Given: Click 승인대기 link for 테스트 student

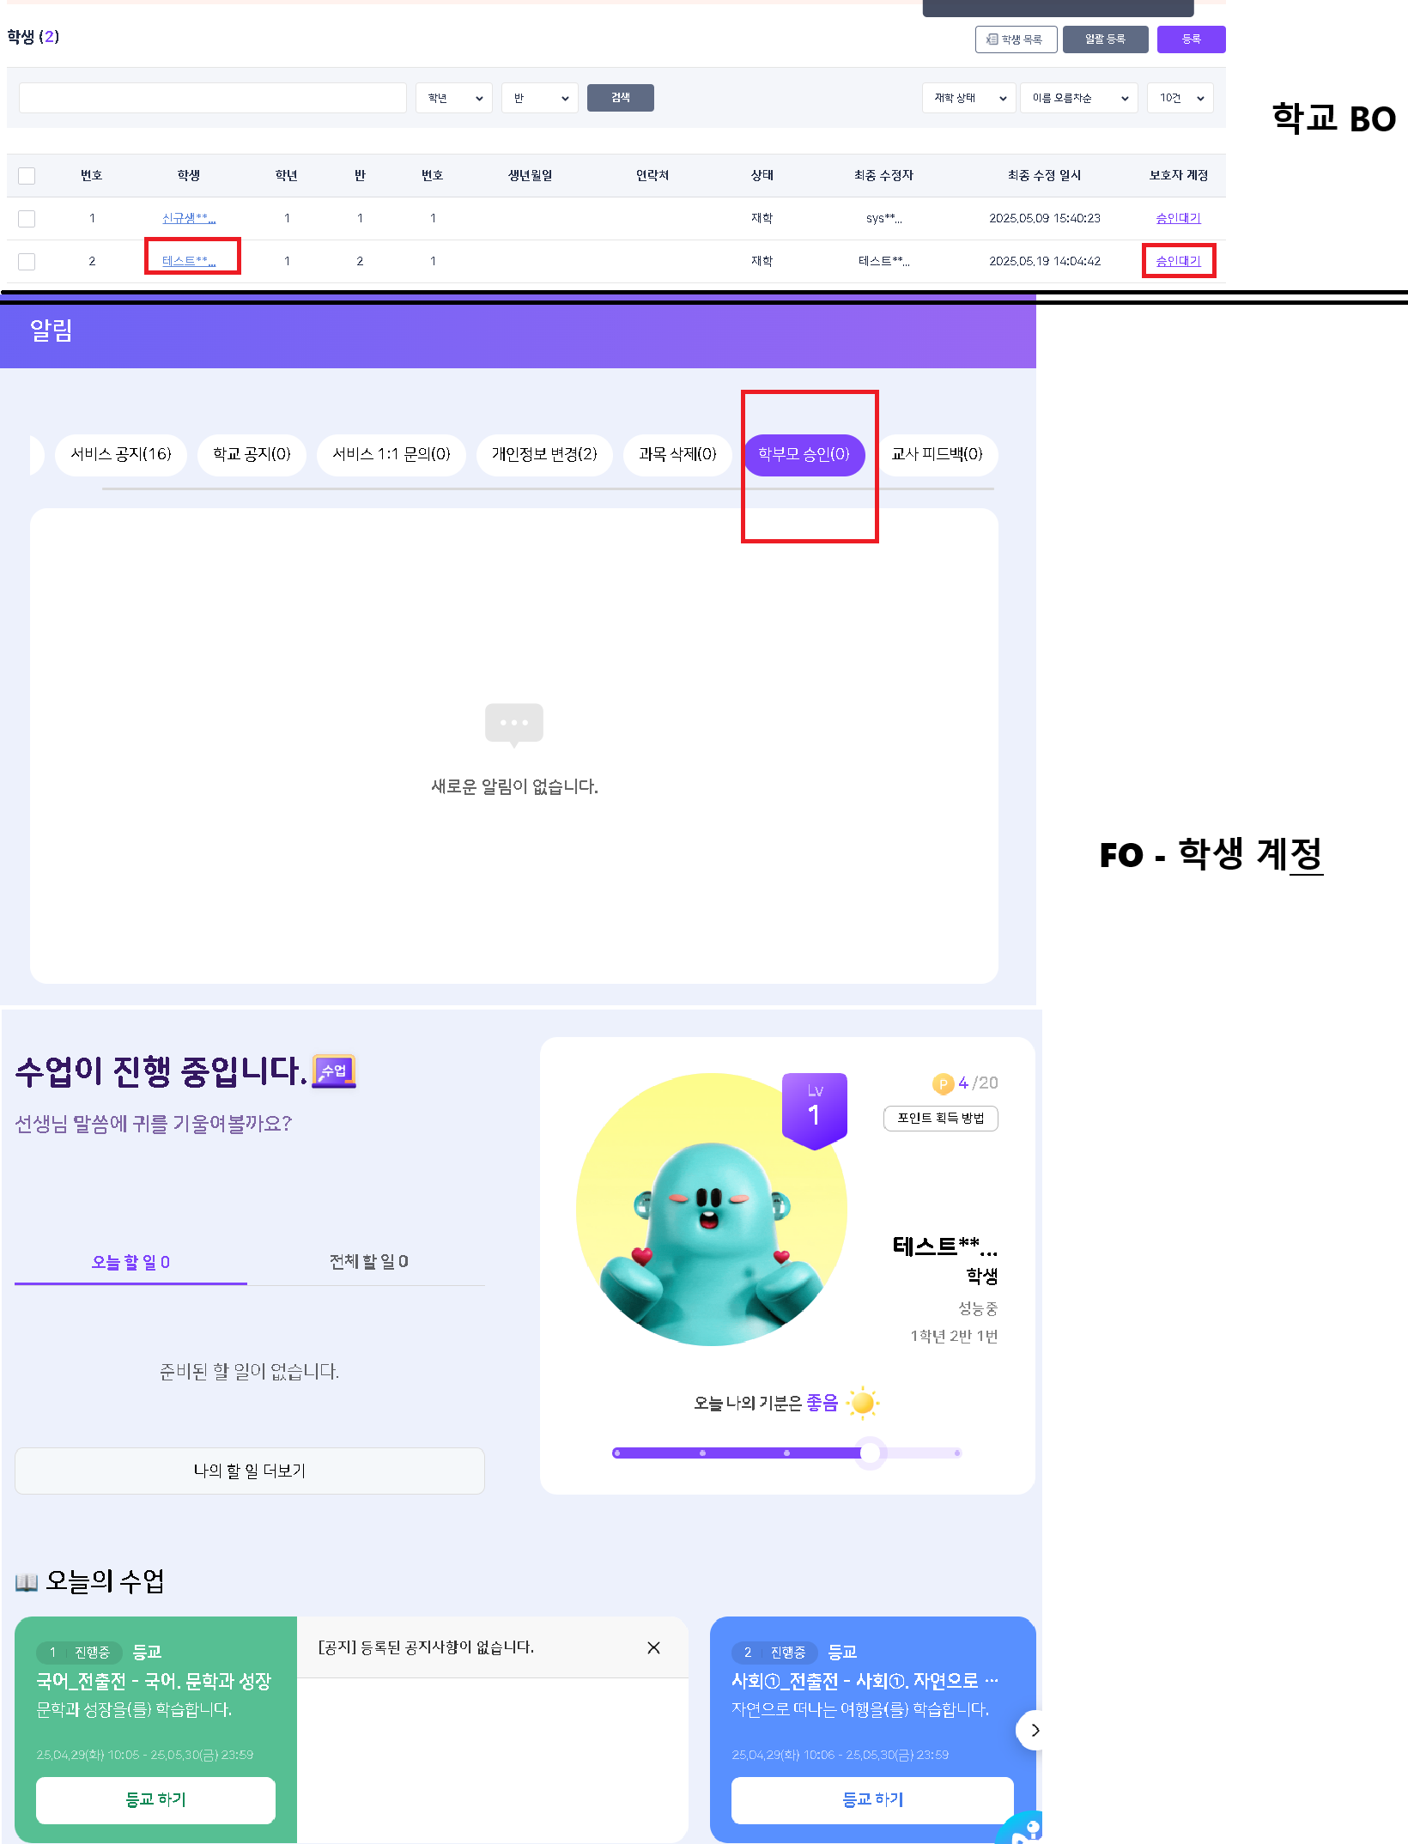Looking at the screenshot, I should (x=1178, y=261).
